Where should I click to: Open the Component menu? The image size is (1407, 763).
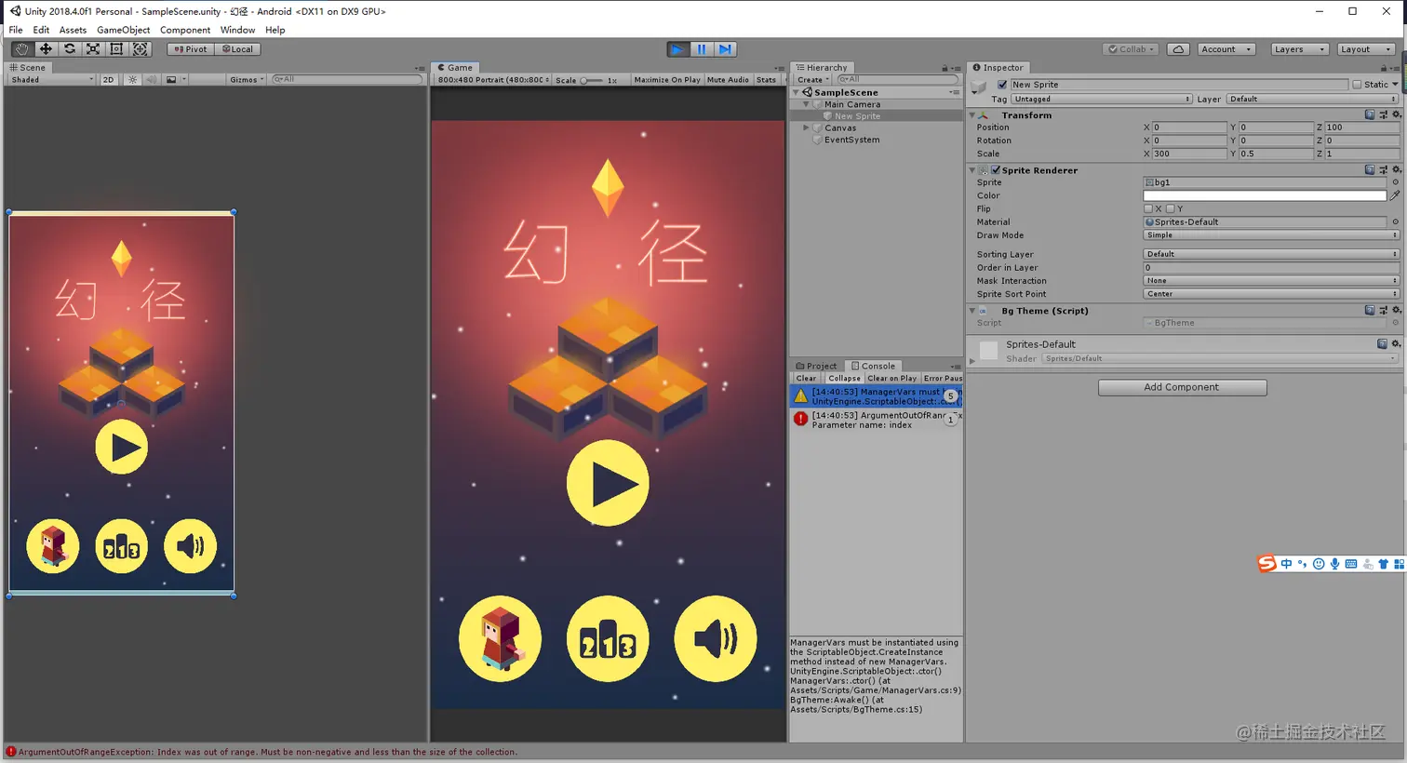[185, 30]
